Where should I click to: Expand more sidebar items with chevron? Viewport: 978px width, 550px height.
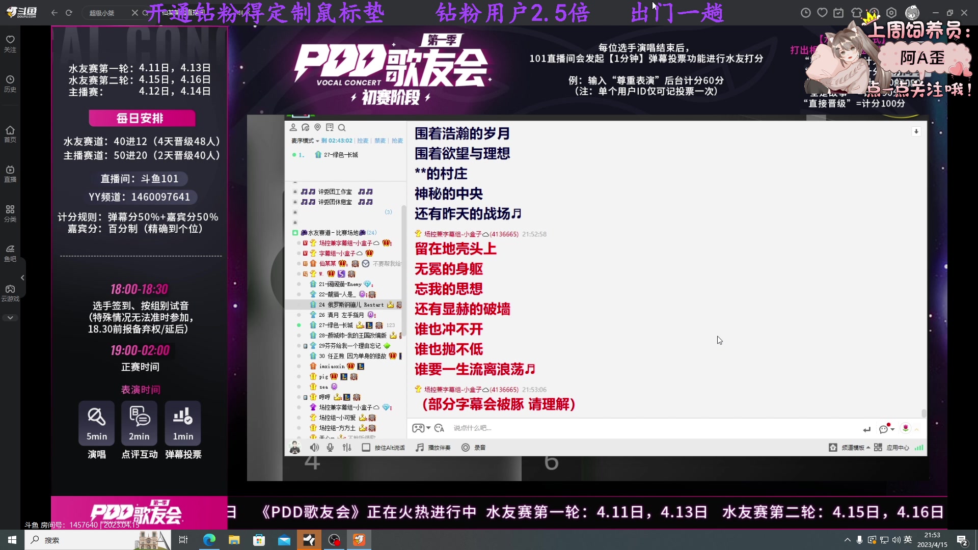click(10, 318)
